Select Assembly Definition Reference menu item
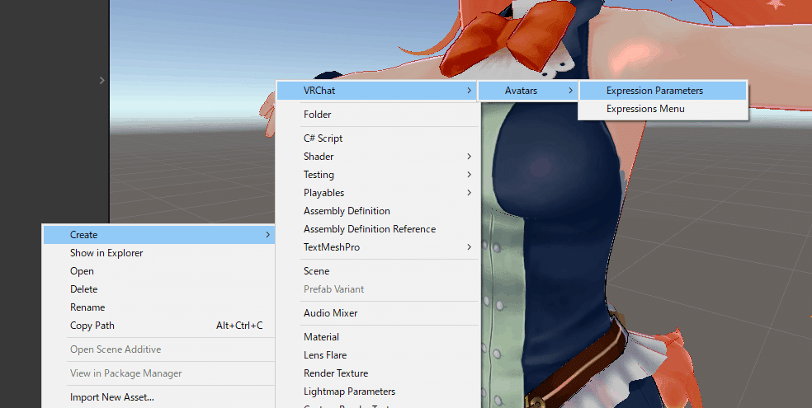812x408 pixels. pos(376,229)
